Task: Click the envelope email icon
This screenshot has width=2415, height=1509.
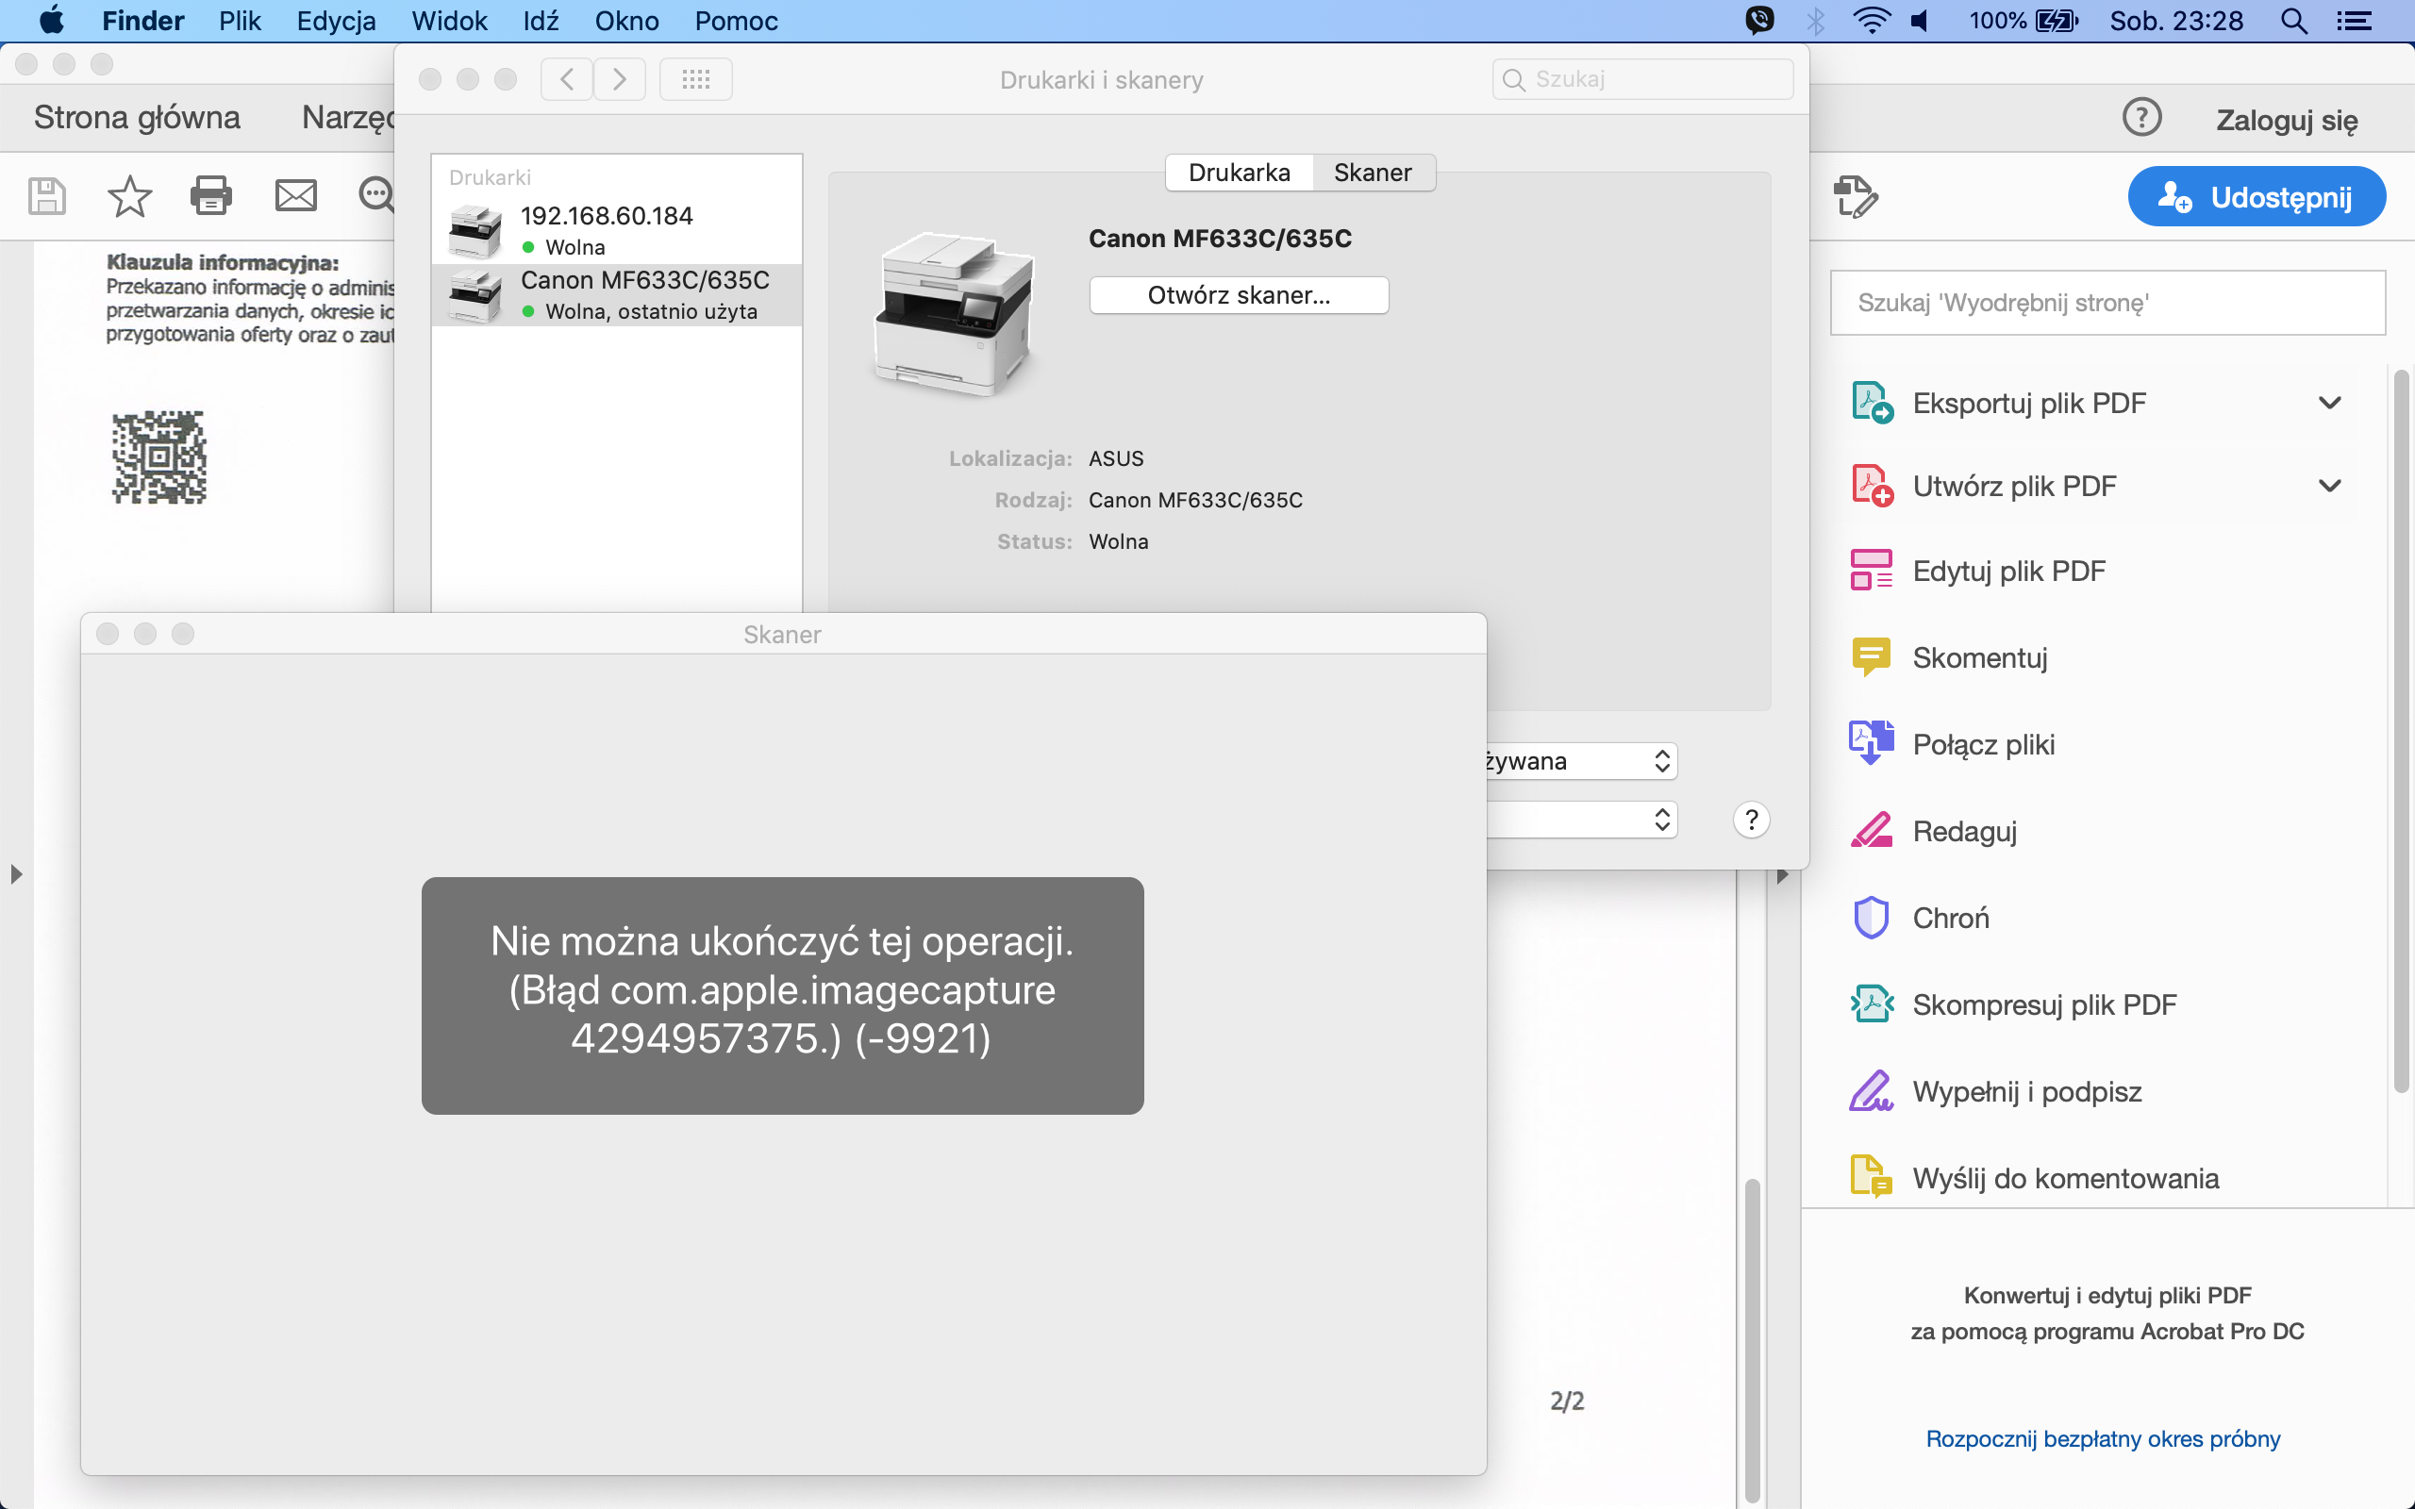Action: 295,195
